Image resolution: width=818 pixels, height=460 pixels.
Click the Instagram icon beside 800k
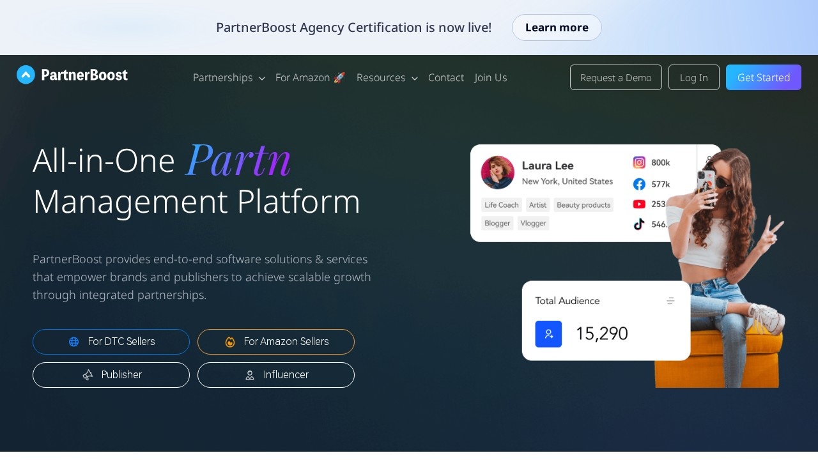[639, 162]
